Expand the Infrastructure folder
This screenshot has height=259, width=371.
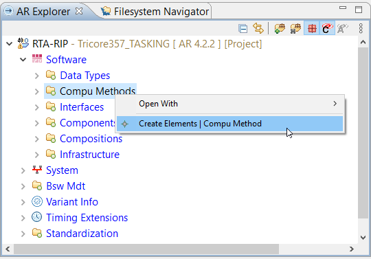pyautogui.click(x=36, y=155)
